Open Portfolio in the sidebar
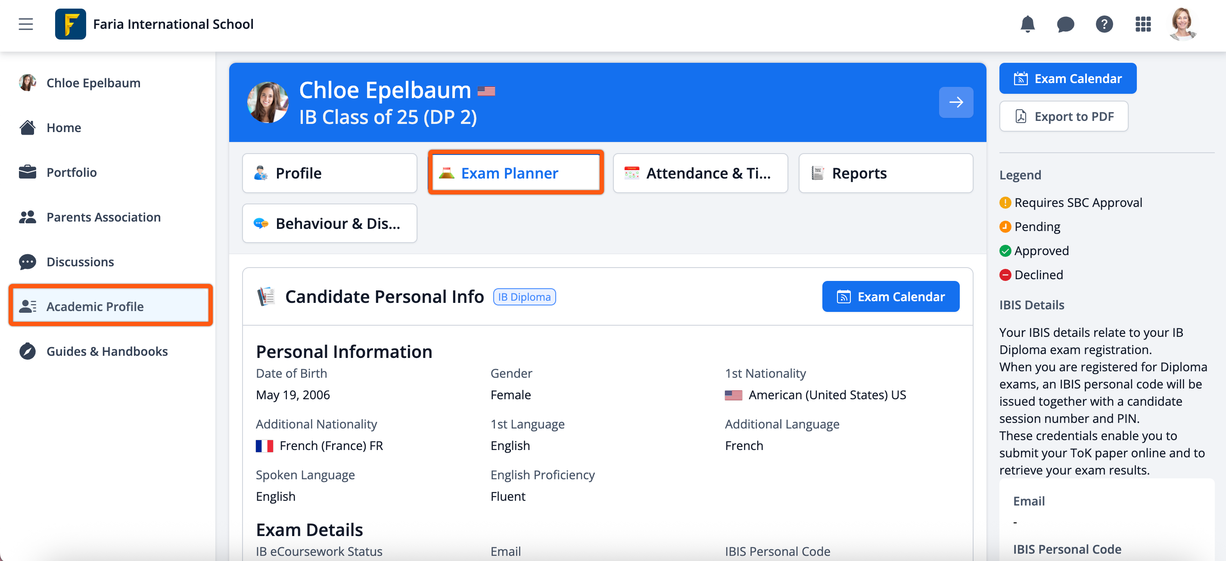This screenshot has width=1226, height=561. point(72,172)
